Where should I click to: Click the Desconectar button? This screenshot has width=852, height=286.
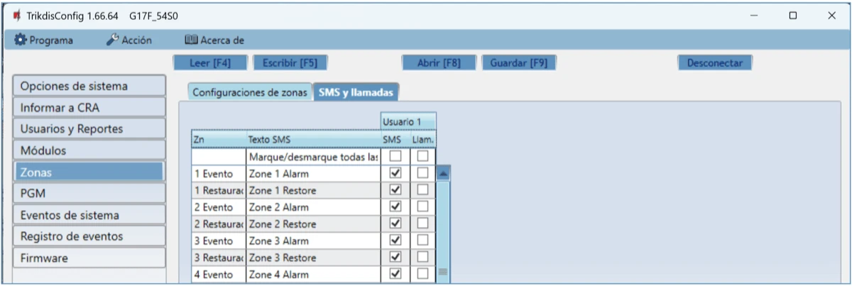pos(714,62)
